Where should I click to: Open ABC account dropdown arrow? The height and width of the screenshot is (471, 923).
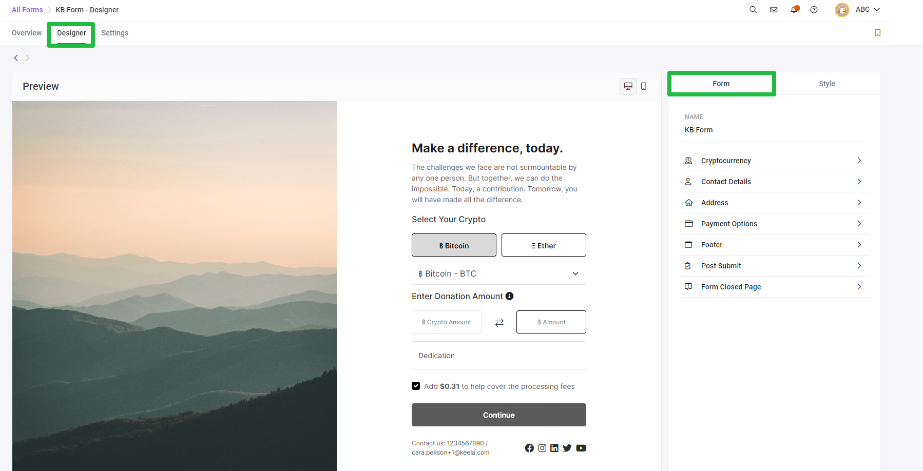click(x=877, y=10)
